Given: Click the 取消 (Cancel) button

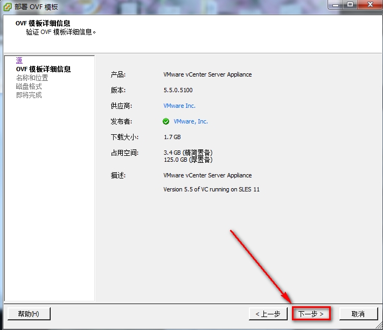Looking at the screenshot, I should click(x=358, y=314).
